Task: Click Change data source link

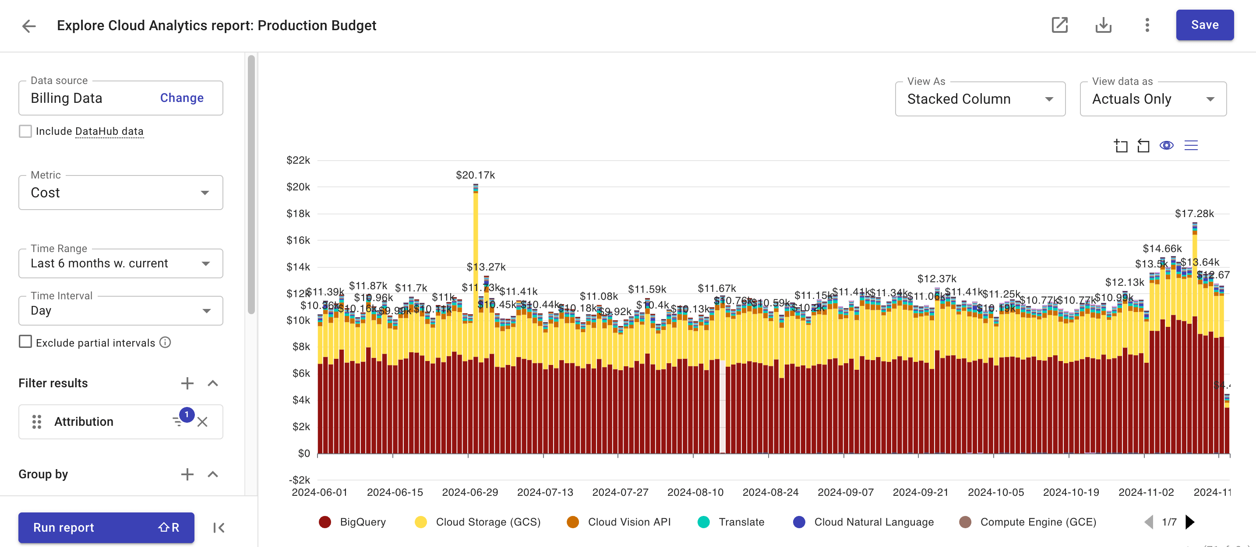Action: (181, 98)
